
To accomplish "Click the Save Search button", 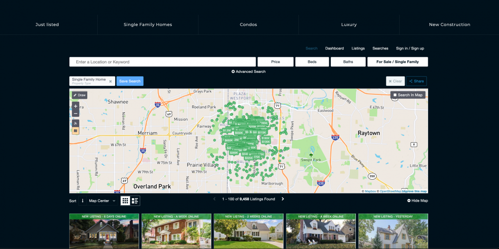I will coord(130,81).
